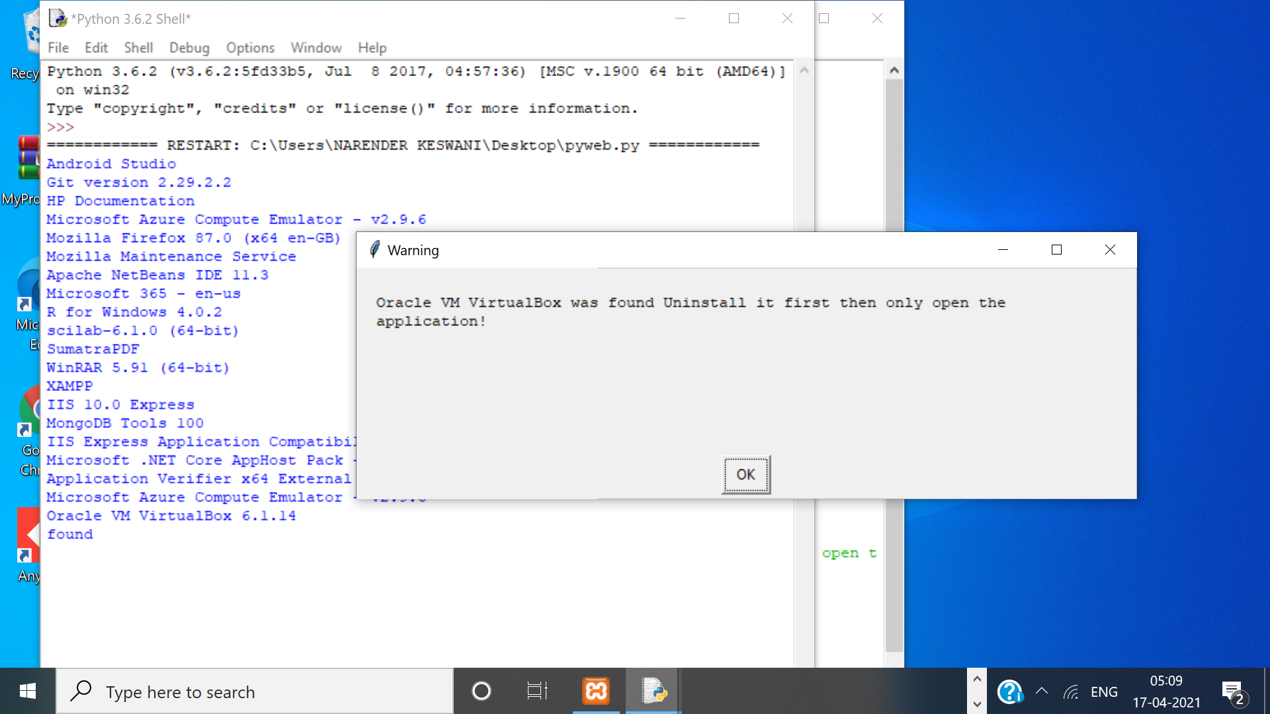The height and width of the screenshot is (714, 1270).
Task: Open the Window menu
Action: [x=316, y=48]
